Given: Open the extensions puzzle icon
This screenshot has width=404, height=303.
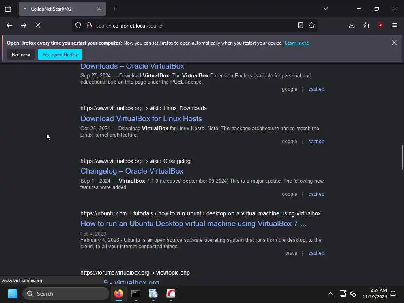Looking at the screenshot, I should point(366,25).
